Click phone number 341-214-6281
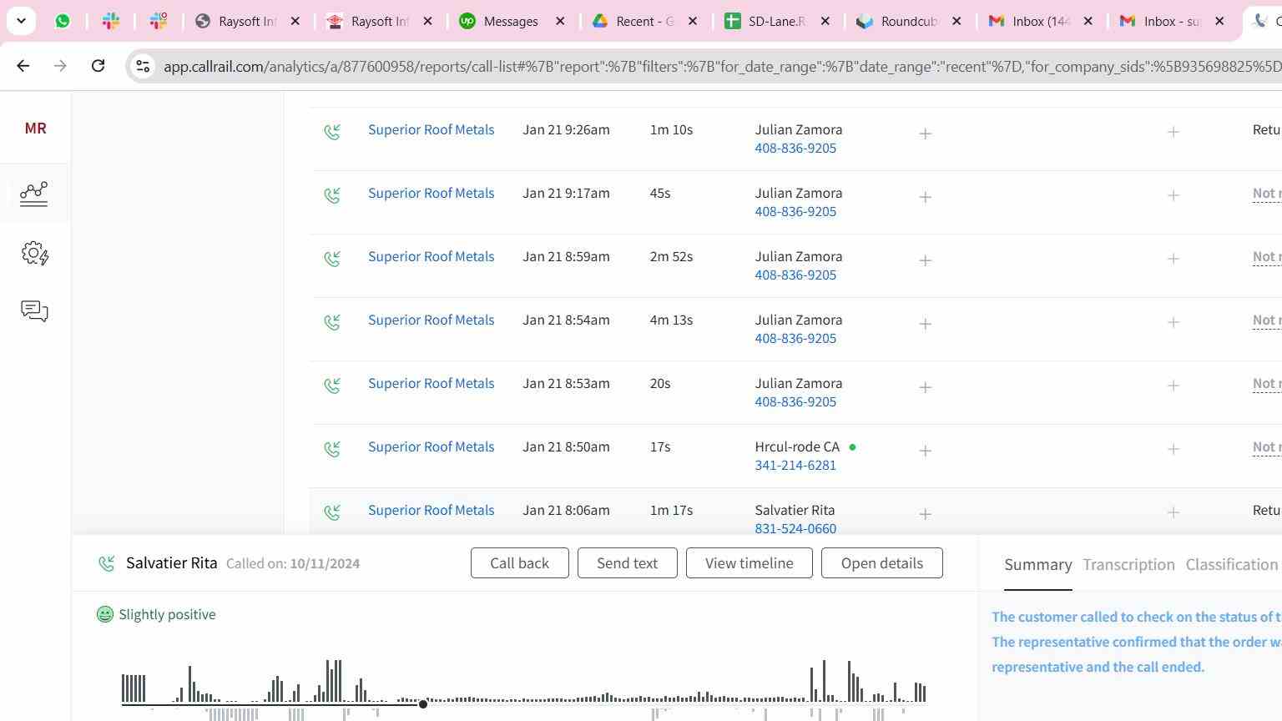Viewport: 1282px width, 721px height. [x=795, y=466]
